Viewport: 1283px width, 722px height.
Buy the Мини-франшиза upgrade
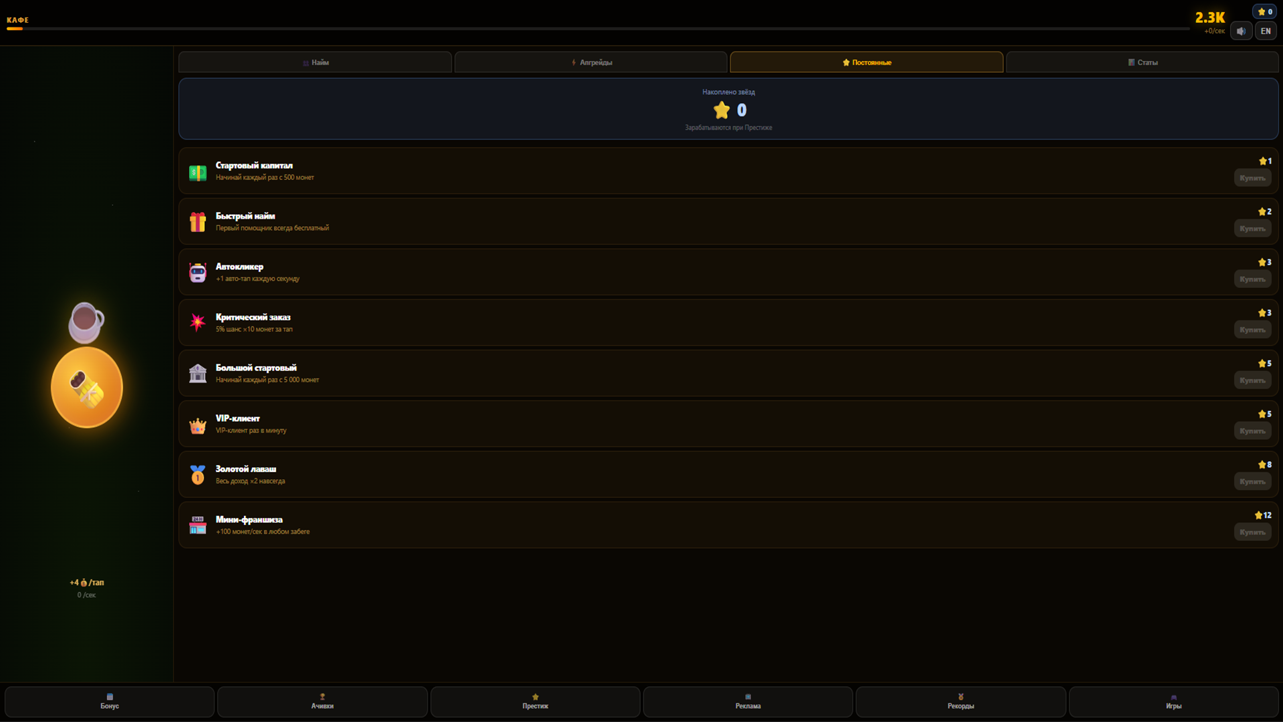point(1252,532)
